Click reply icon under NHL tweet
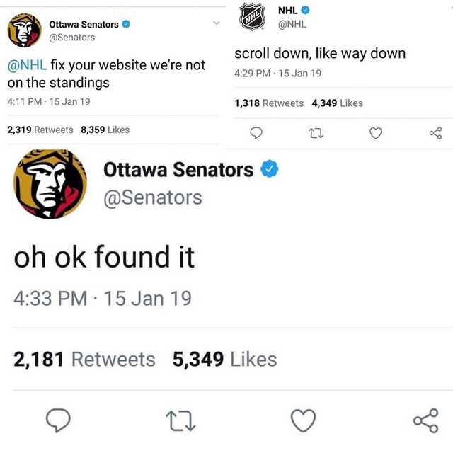 pyautogui.click(x=256, y=133)
